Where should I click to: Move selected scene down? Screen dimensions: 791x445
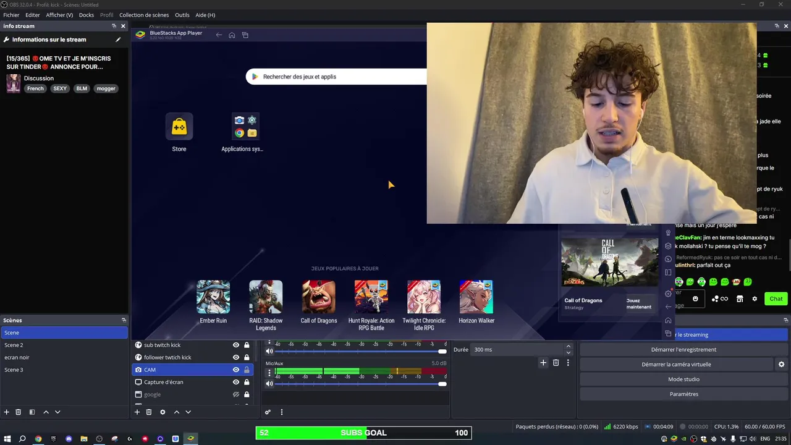[x=57, y=412]
